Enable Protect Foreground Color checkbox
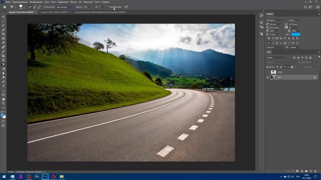Screen dimensions: 321x180 pyautogui.click(x=108, y=7)
